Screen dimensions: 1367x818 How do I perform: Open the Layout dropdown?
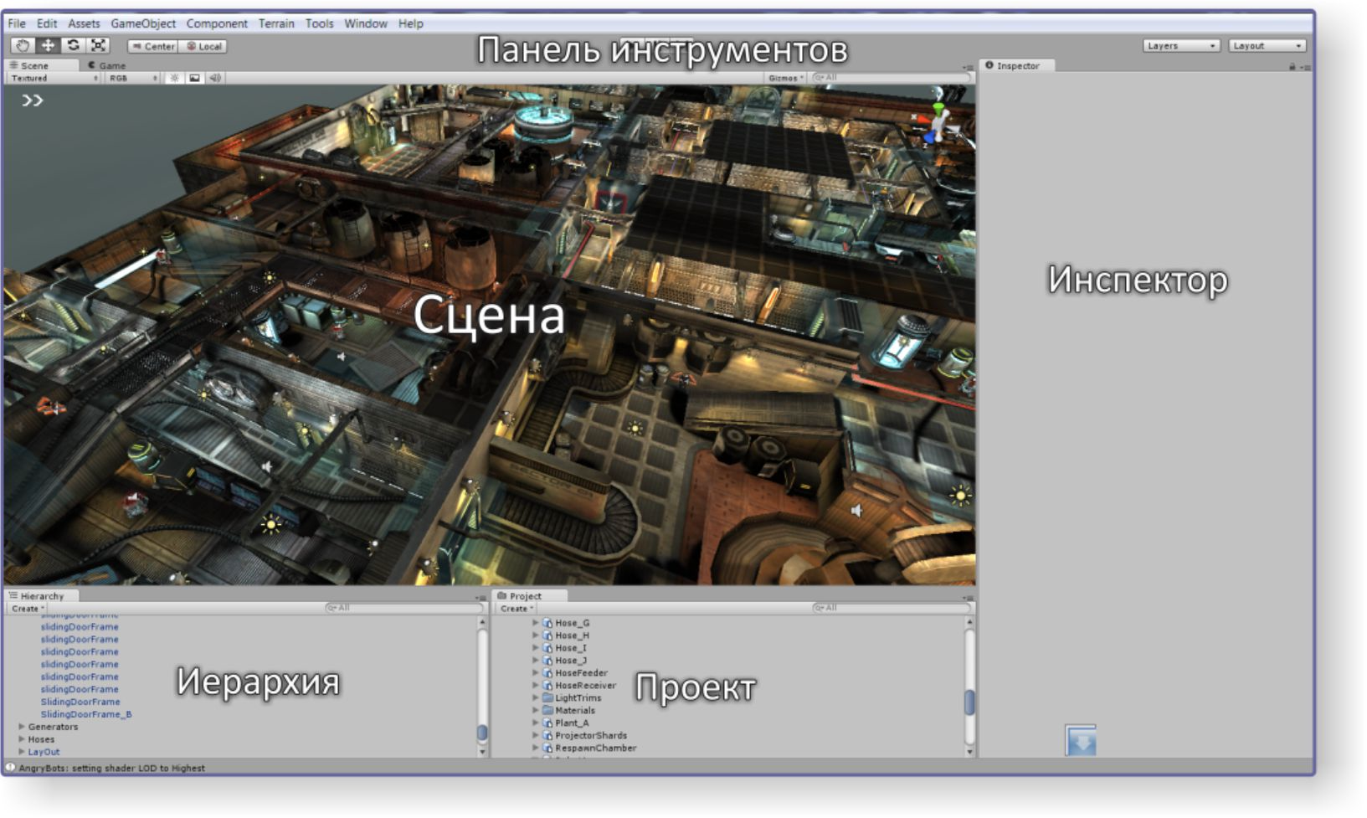(1267, 46)
